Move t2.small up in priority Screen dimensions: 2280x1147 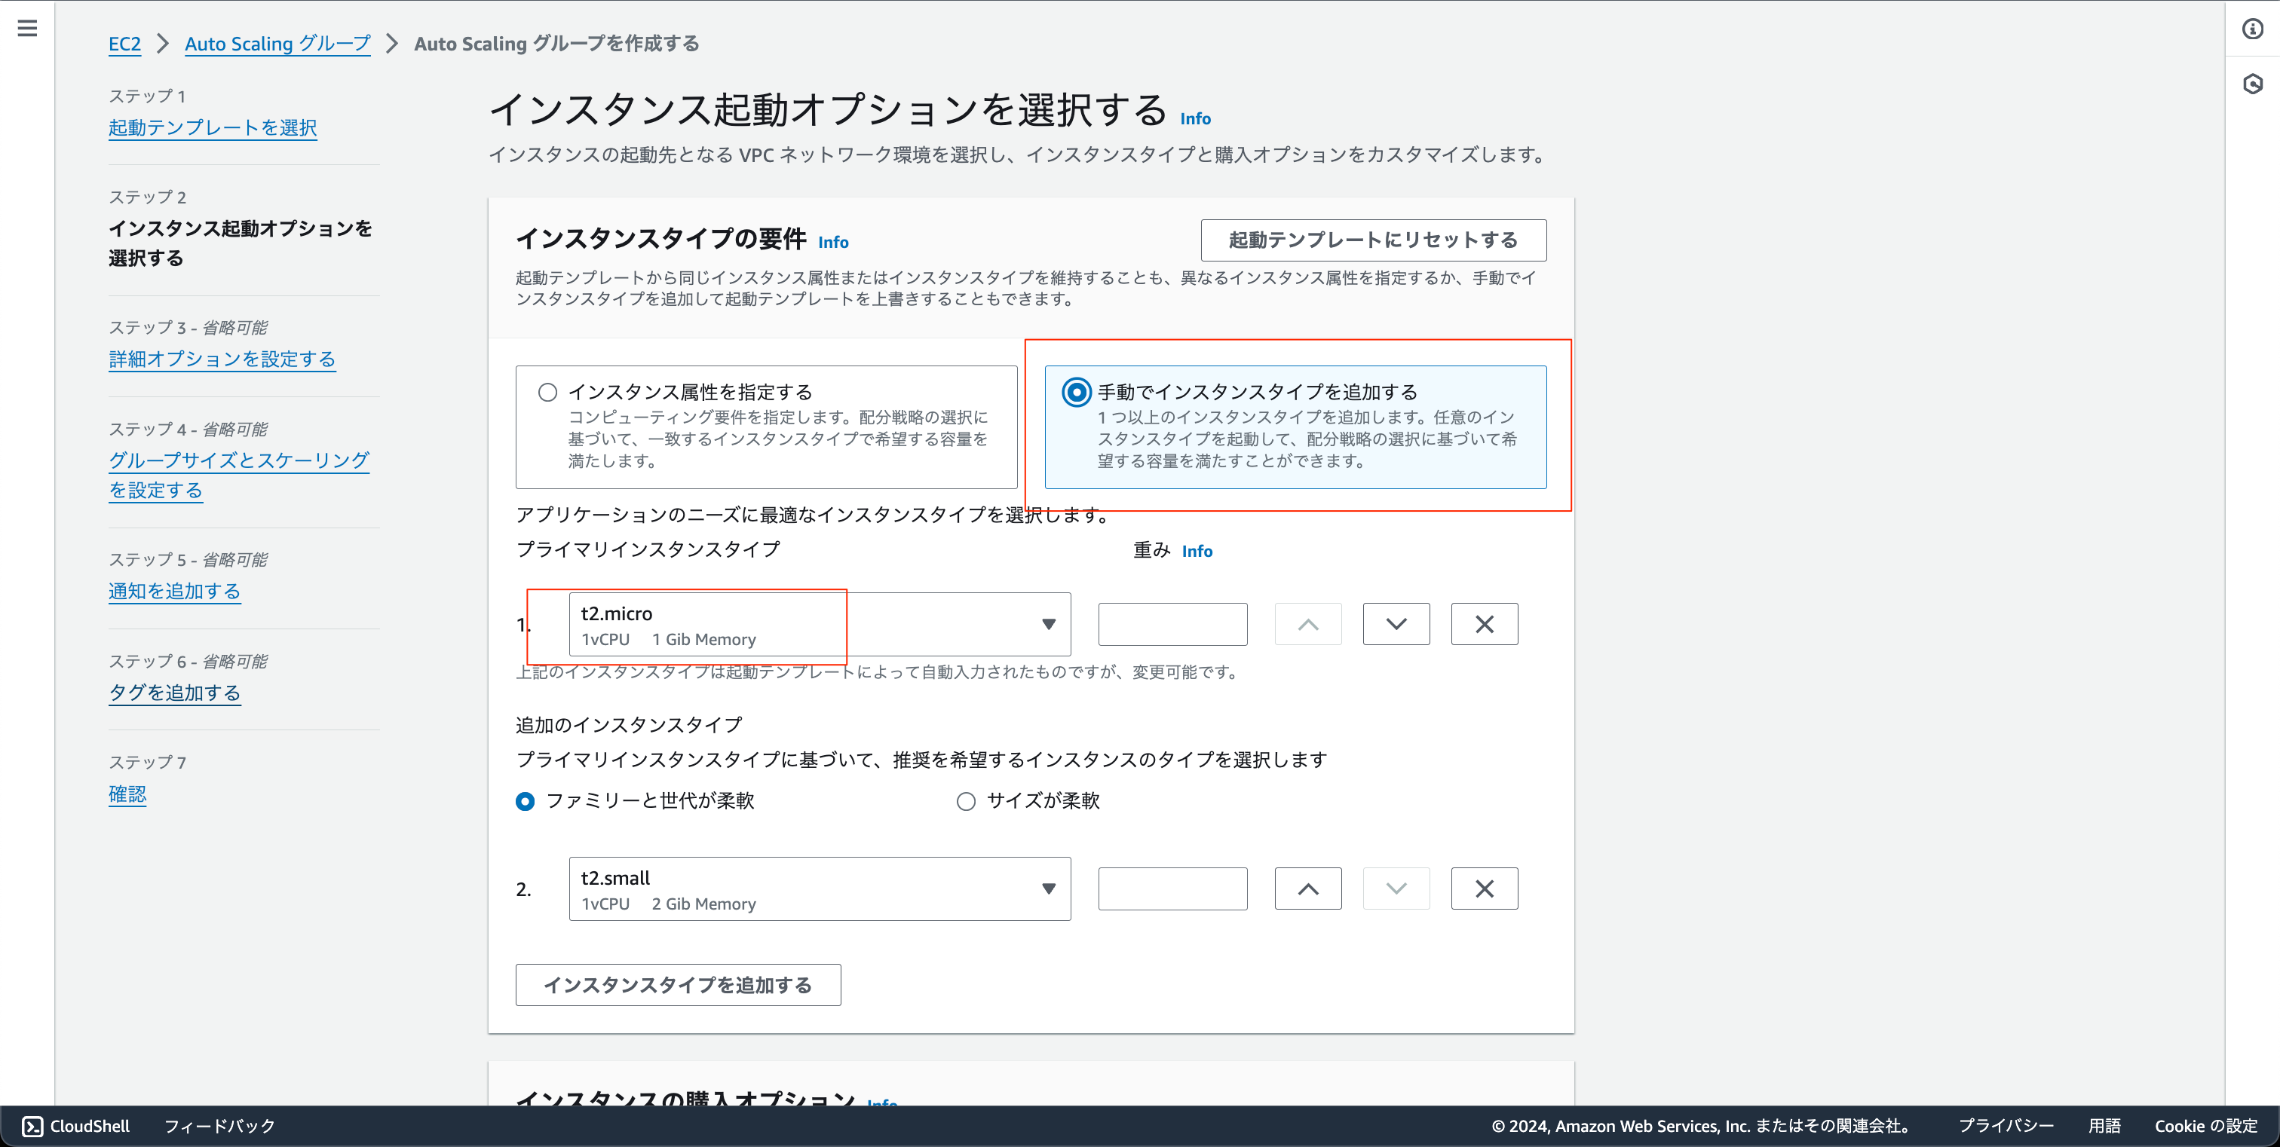(x=1307, y=888)
